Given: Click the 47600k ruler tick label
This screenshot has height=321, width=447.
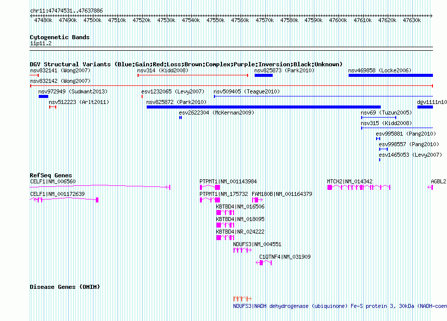Looking at the screenshot, I should [338, 20].
